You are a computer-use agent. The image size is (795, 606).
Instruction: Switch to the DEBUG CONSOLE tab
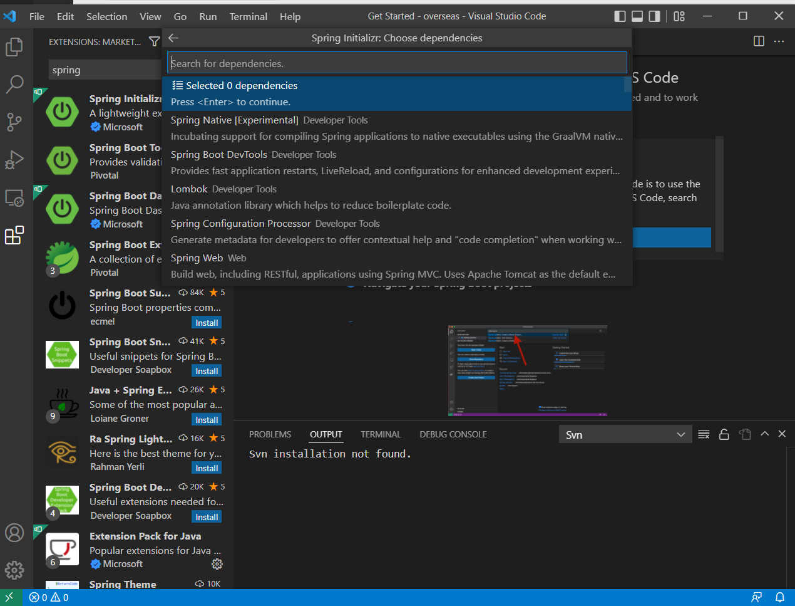pos(453,434)
